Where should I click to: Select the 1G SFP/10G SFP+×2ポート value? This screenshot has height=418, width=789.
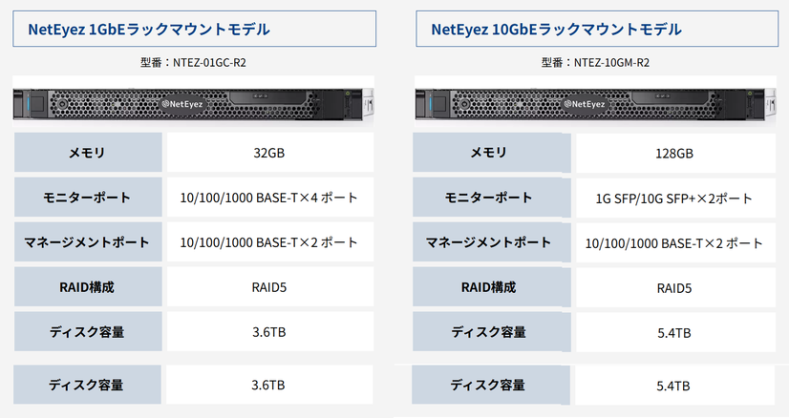click(674, 199)
